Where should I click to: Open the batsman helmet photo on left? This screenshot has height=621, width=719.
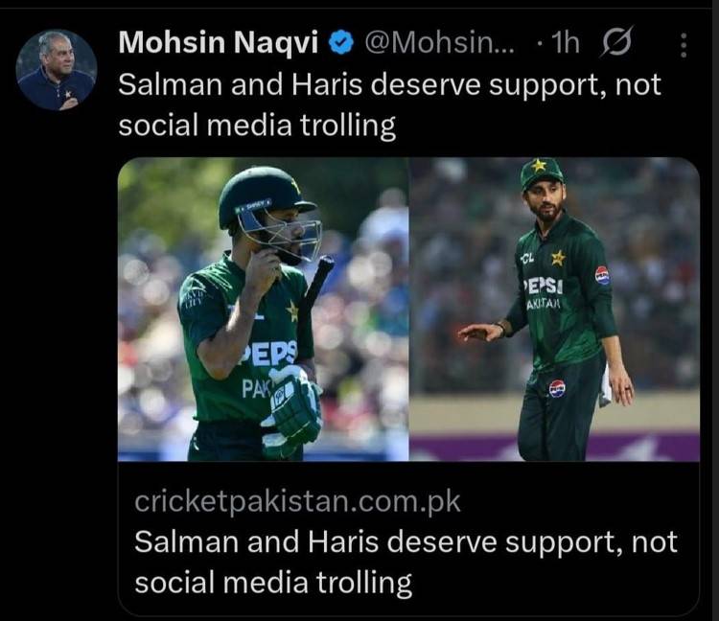(264, 309)
